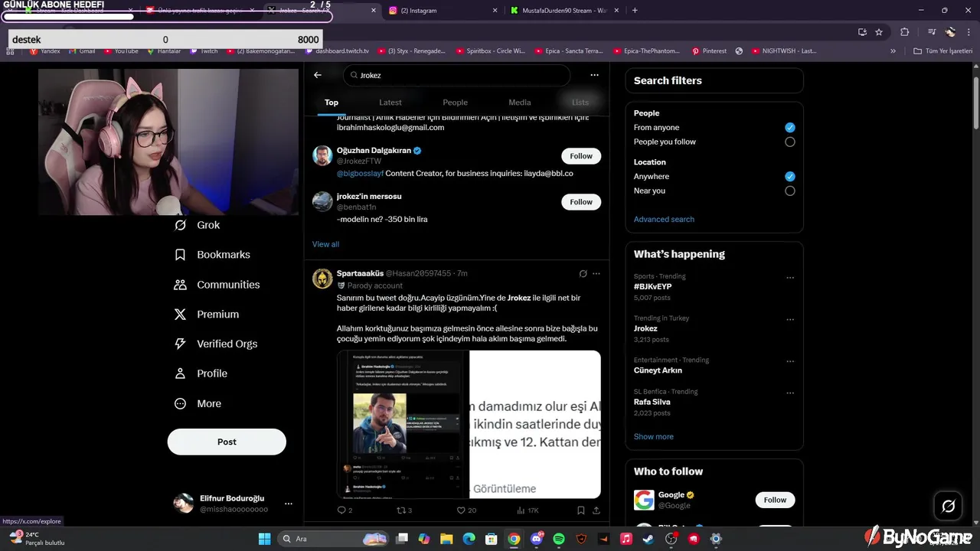This screenshot has height=551, width=980.
Task: Like the Spartaaaküs tweet via heart icon
Action: [461, 510]
